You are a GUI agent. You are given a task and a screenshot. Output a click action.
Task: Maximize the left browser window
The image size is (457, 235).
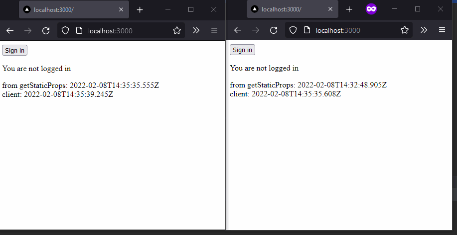click(191, 9)
